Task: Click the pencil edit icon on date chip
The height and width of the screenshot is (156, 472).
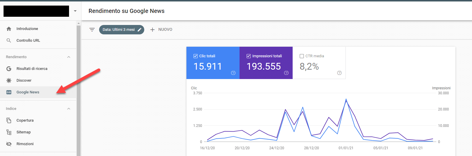Action: [140, 30]
